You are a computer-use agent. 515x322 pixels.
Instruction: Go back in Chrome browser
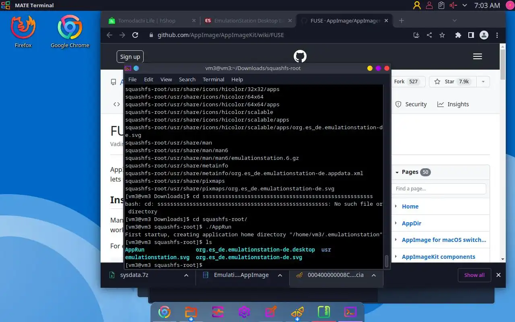109,35
